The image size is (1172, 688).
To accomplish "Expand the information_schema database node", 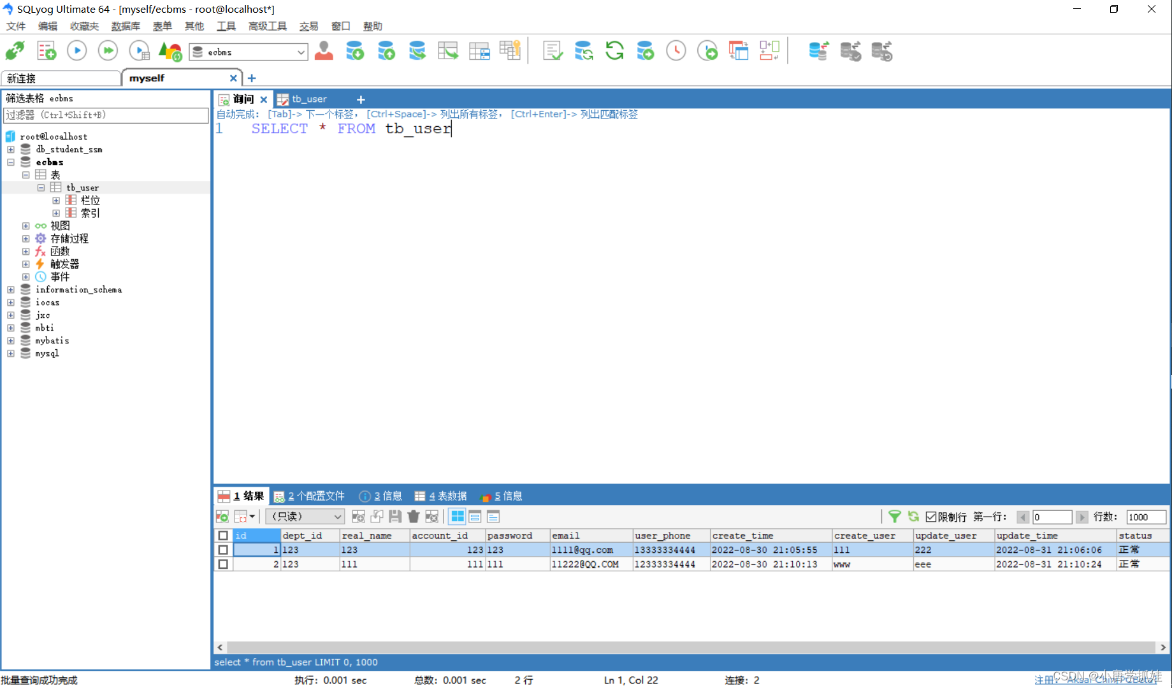I will coord(11,290).
